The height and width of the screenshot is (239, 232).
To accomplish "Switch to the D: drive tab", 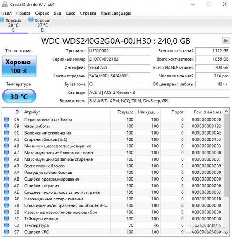I will pyautogui.click(x=42, y=25).
